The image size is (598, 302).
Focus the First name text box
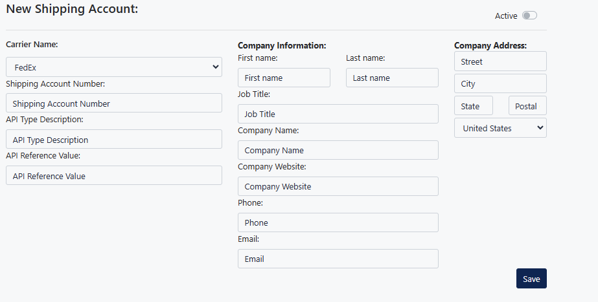pos(284,78)
